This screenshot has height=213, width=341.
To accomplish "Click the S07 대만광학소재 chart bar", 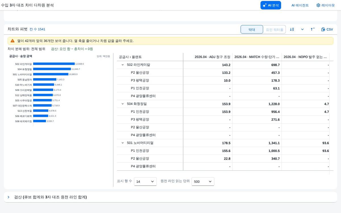I will click(x=43, y=106).
